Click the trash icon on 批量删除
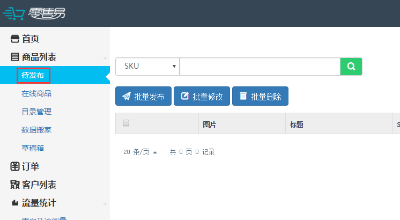Image resolution: width=400 pixels, height=220 pixels. coord(243,97)
